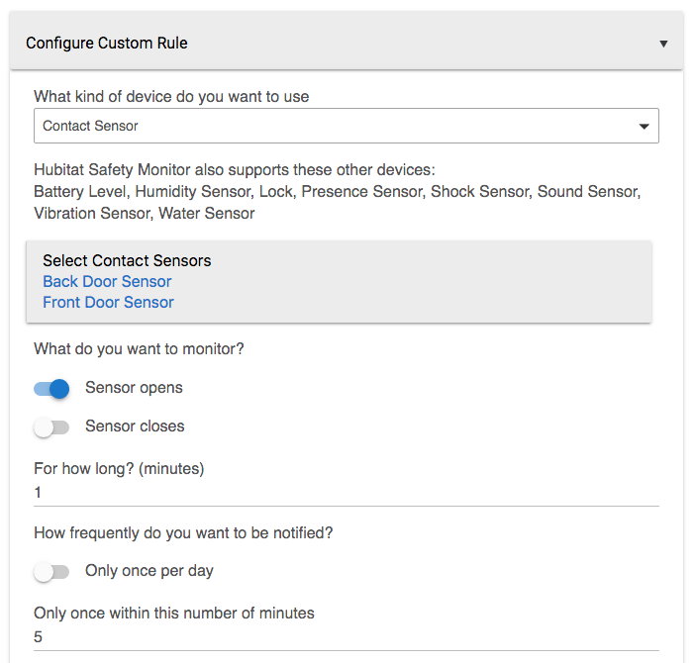The width and height of the screenshot is (694, 663).
Task: Click the Front Door Sensor link
Action: click(109, 302)
